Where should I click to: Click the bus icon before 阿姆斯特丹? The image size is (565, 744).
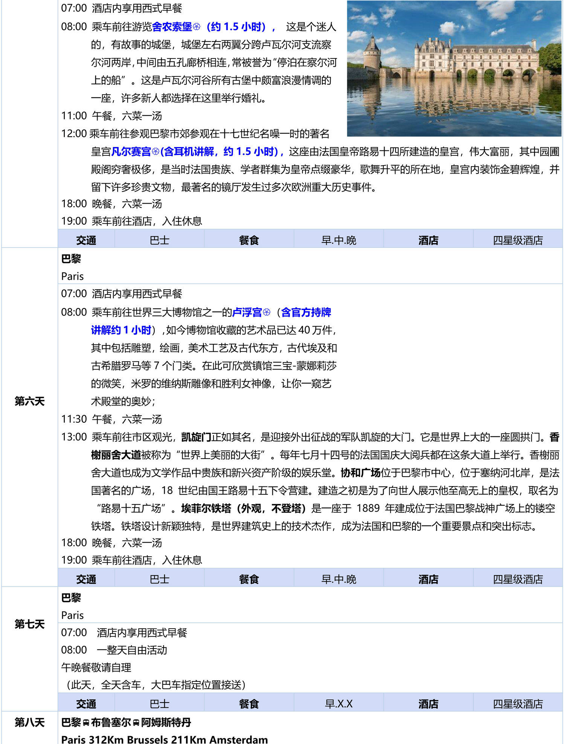136,723
